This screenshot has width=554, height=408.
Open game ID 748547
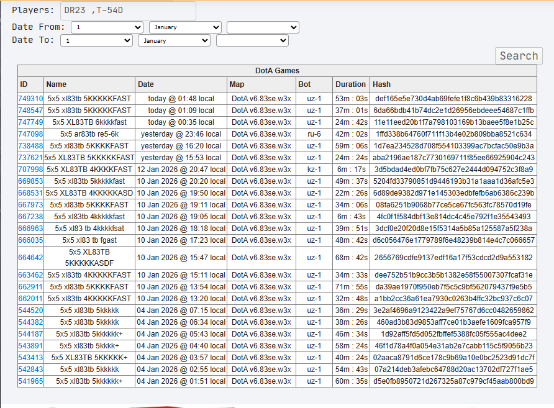30,111
